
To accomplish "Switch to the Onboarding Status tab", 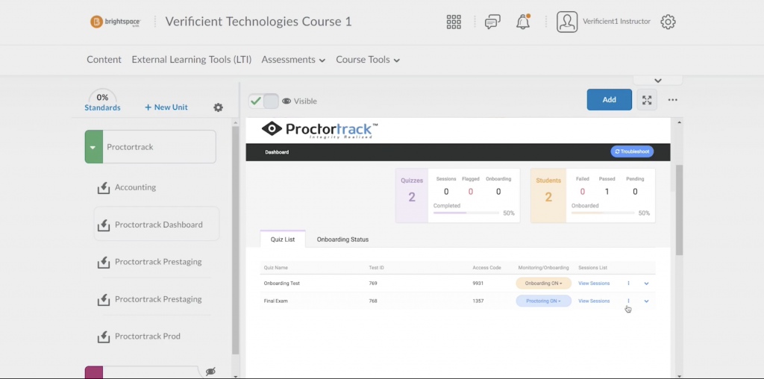I will 342,239.
